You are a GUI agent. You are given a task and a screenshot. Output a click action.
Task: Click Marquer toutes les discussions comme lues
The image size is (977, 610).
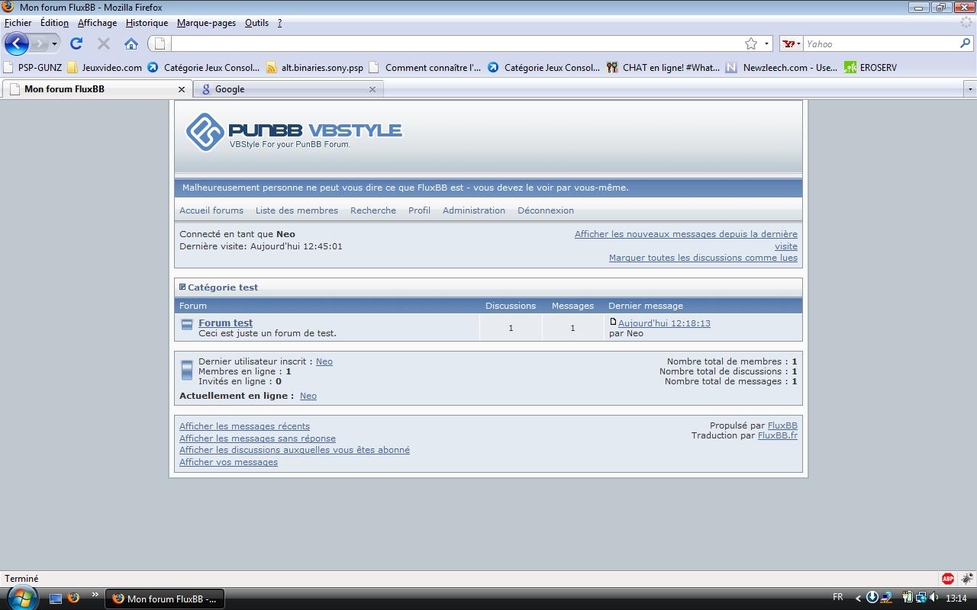pos(702,258)
